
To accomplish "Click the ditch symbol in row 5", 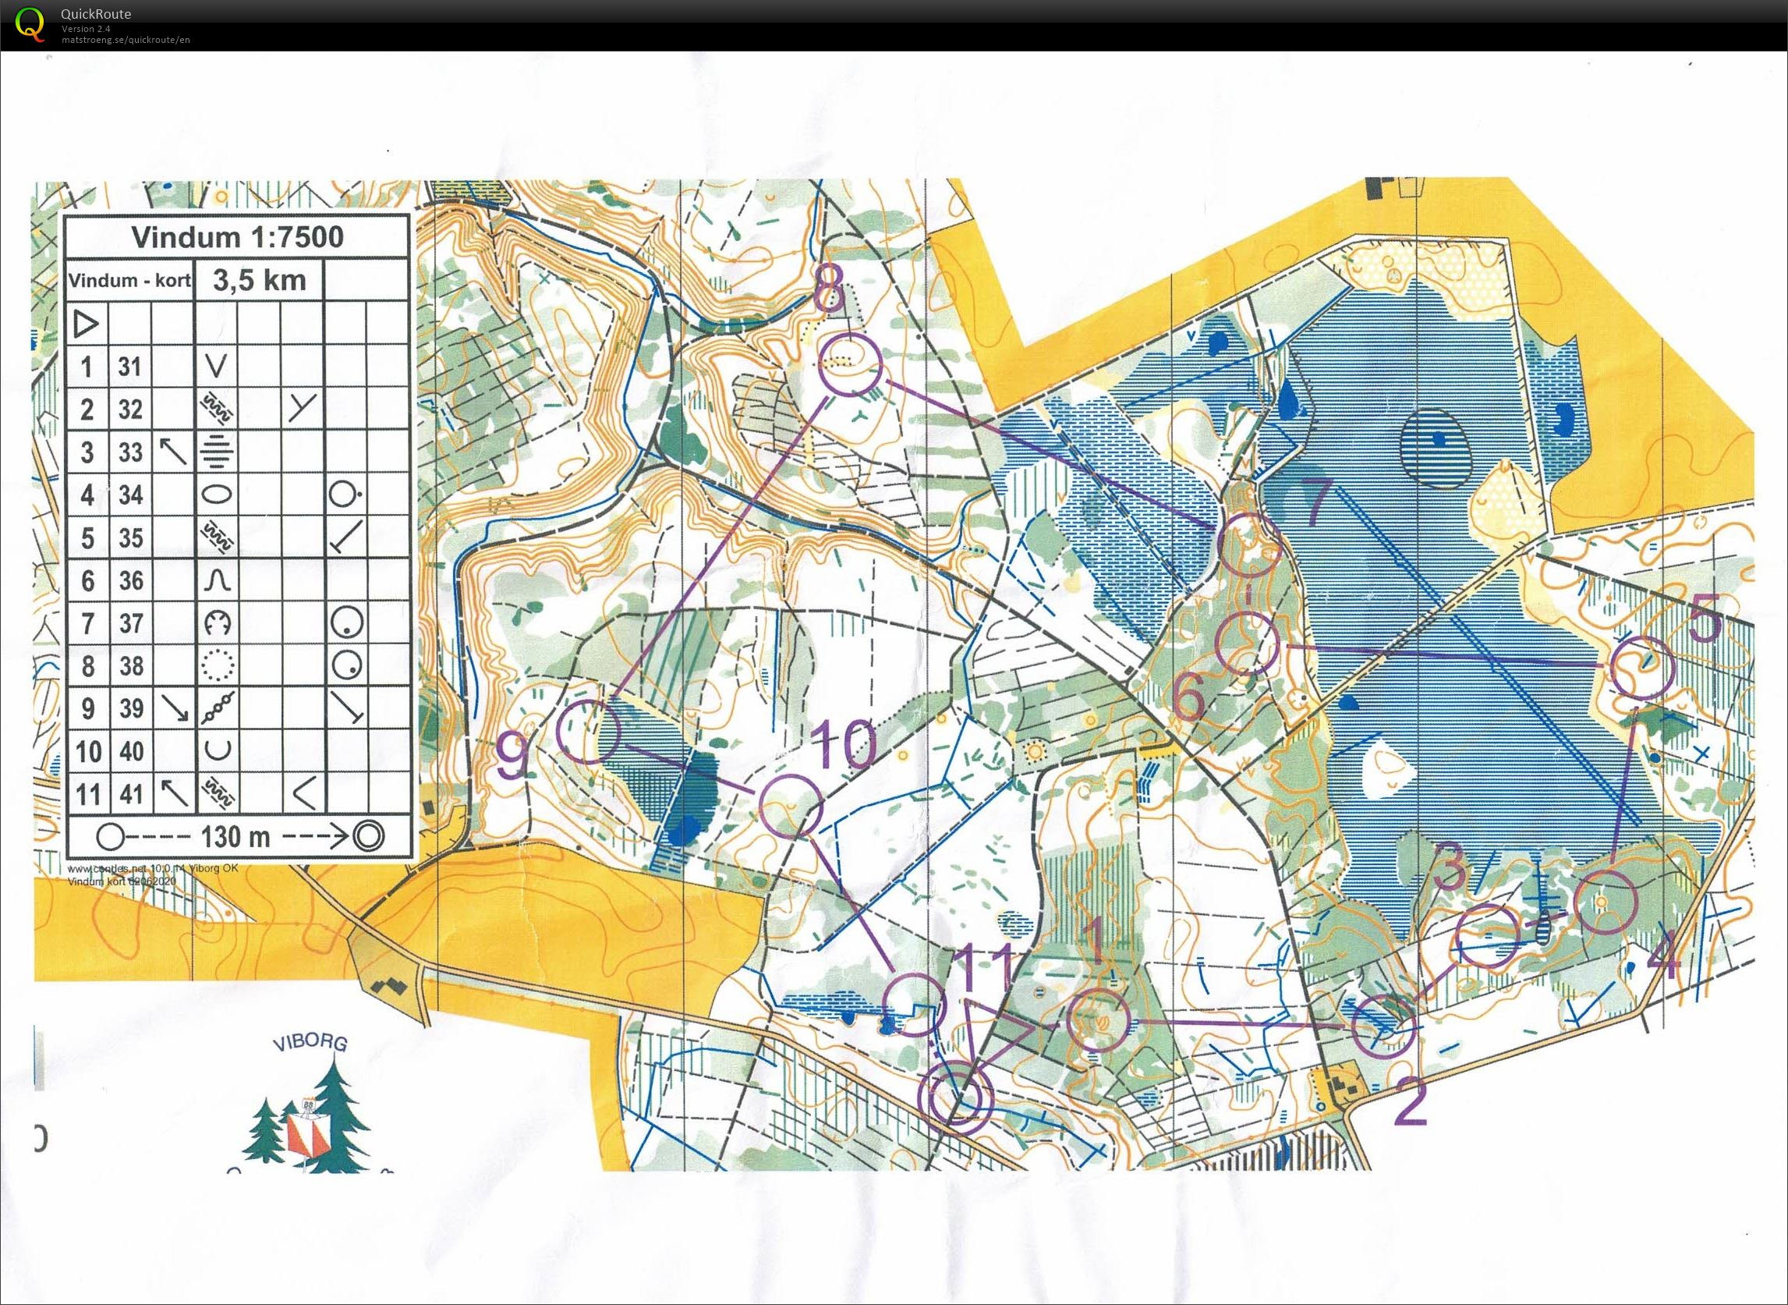I will [215, 538].
